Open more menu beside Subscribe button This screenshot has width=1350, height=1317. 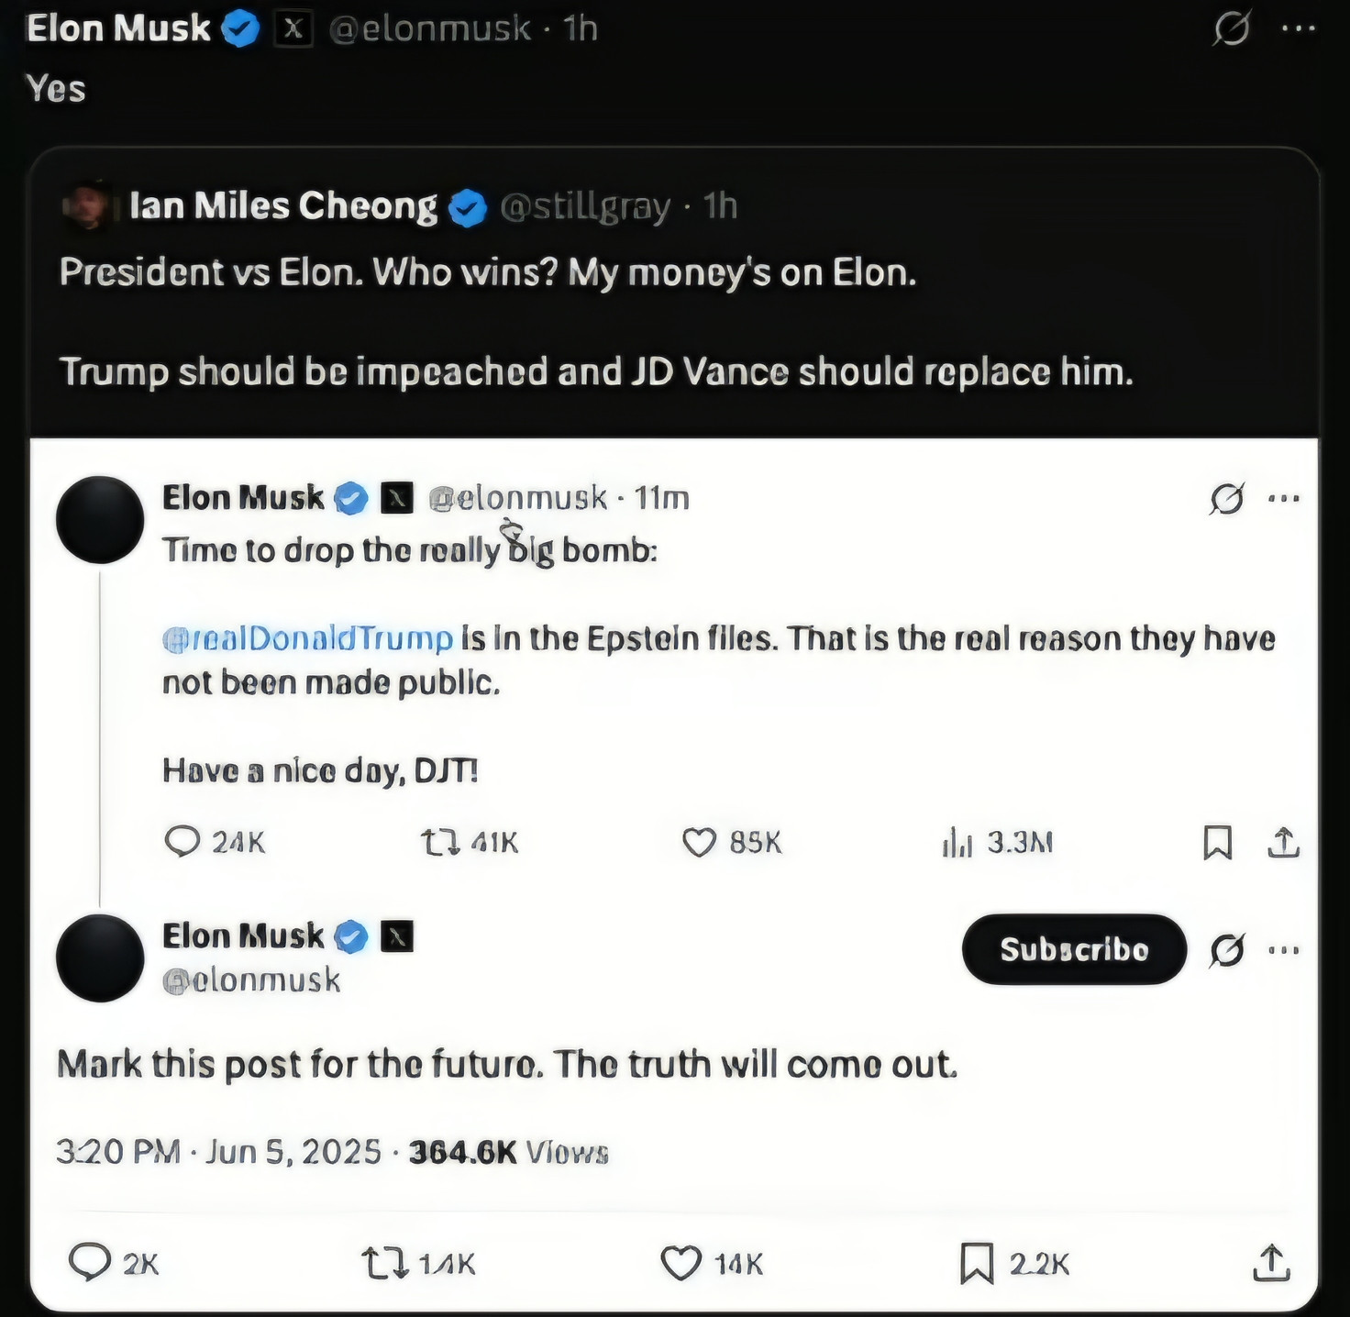pyautogui.click(x=1284, y=950)
